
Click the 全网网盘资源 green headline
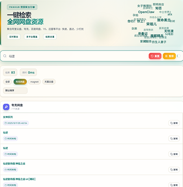(x=25, y=22)
